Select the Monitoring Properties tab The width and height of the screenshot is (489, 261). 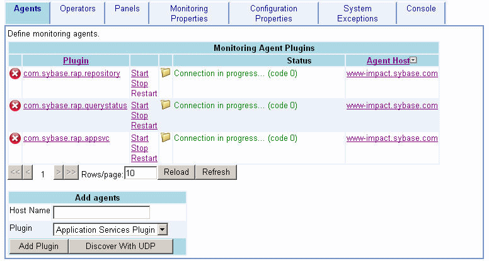click(x=189, y=13)
